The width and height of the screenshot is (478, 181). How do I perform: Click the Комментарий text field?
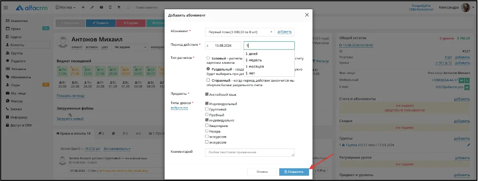tap(250, 152)
